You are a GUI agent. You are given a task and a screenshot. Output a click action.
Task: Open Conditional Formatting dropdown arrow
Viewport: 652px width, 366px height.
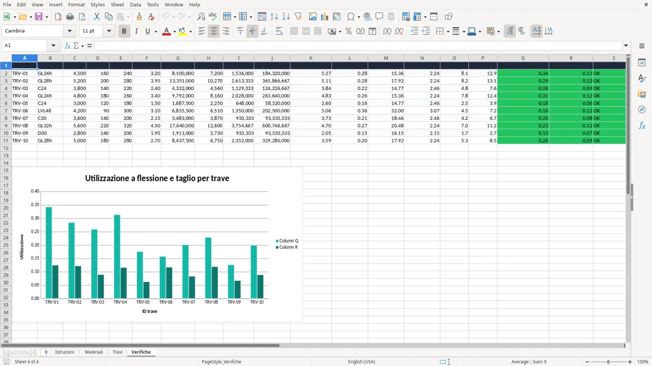(x=498, y=31)
